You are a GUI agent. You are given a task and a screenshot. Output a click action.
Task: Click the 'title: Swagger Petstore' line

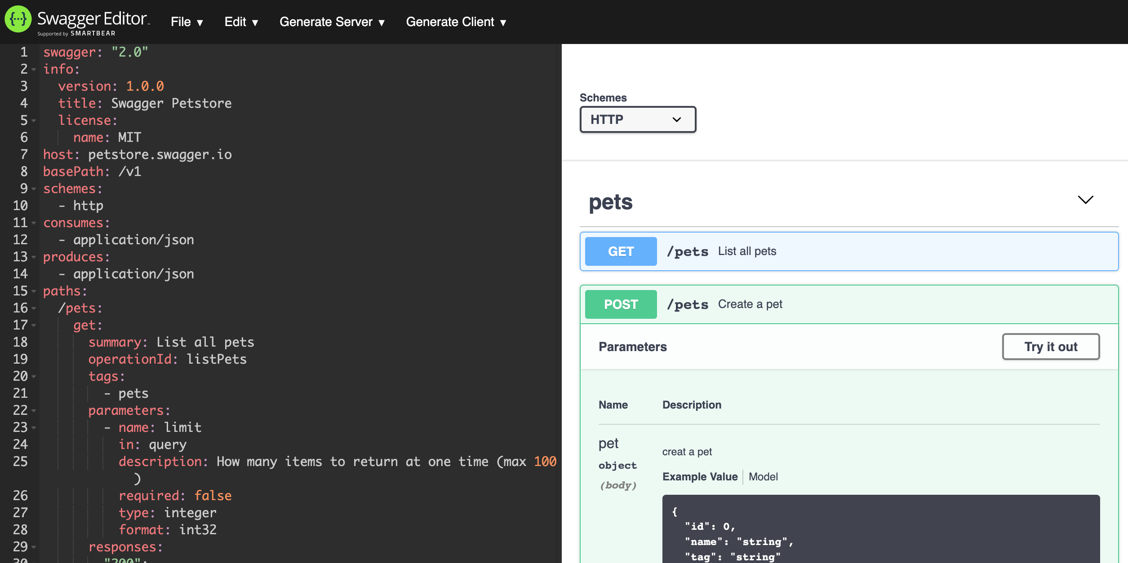pos(145,103)
